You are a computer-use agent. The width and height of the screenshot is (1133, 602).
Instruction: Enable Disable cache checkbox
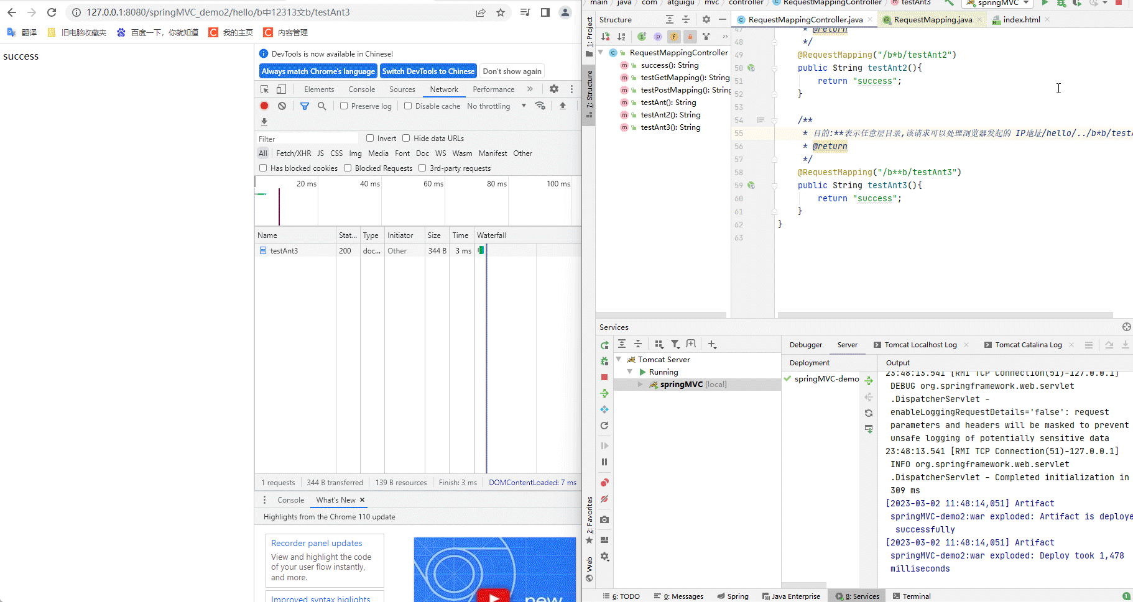pos(408,106)
